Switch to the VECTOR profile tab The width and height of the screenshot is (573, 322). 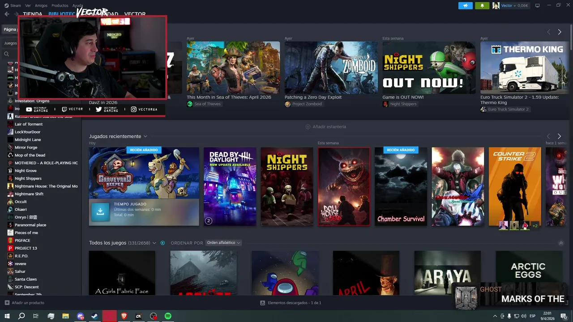coord(135,14)
